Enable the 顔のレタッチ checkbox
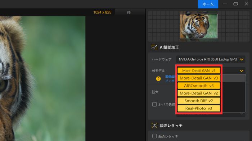 click(x=154, y=136)
